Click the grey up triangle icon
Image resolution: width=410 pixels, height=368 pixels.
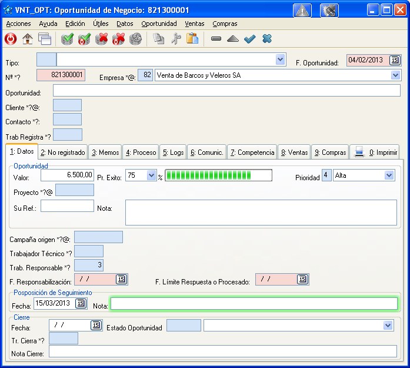233,39
